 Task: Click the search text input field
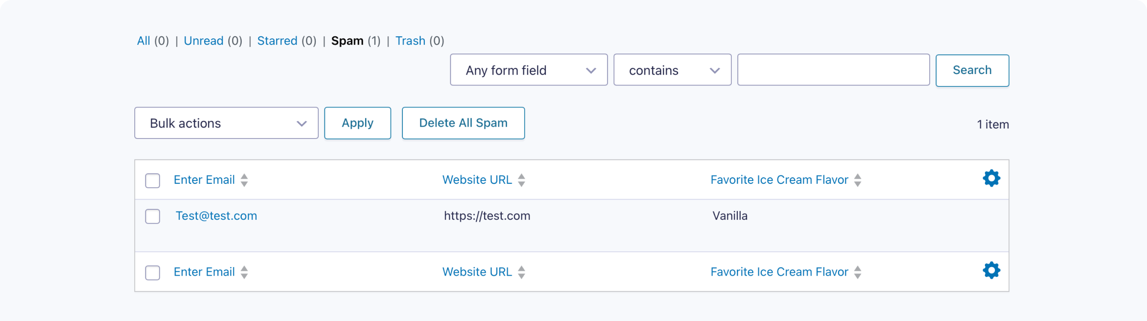[x=833, y=70]
